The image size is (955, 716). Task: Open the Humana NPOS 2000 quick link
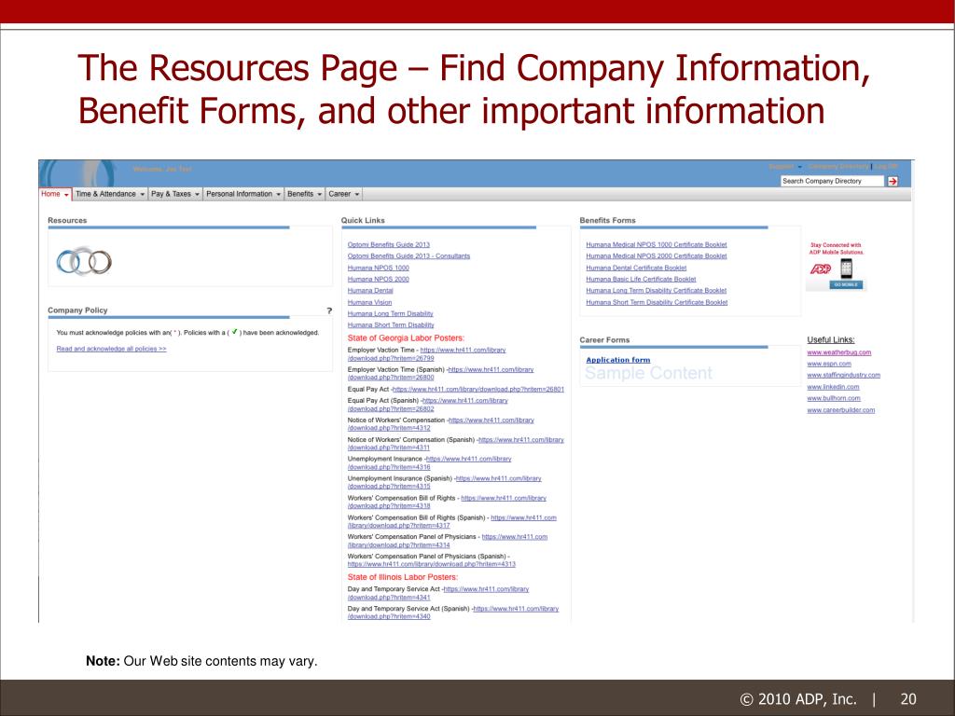coord(379,280)
